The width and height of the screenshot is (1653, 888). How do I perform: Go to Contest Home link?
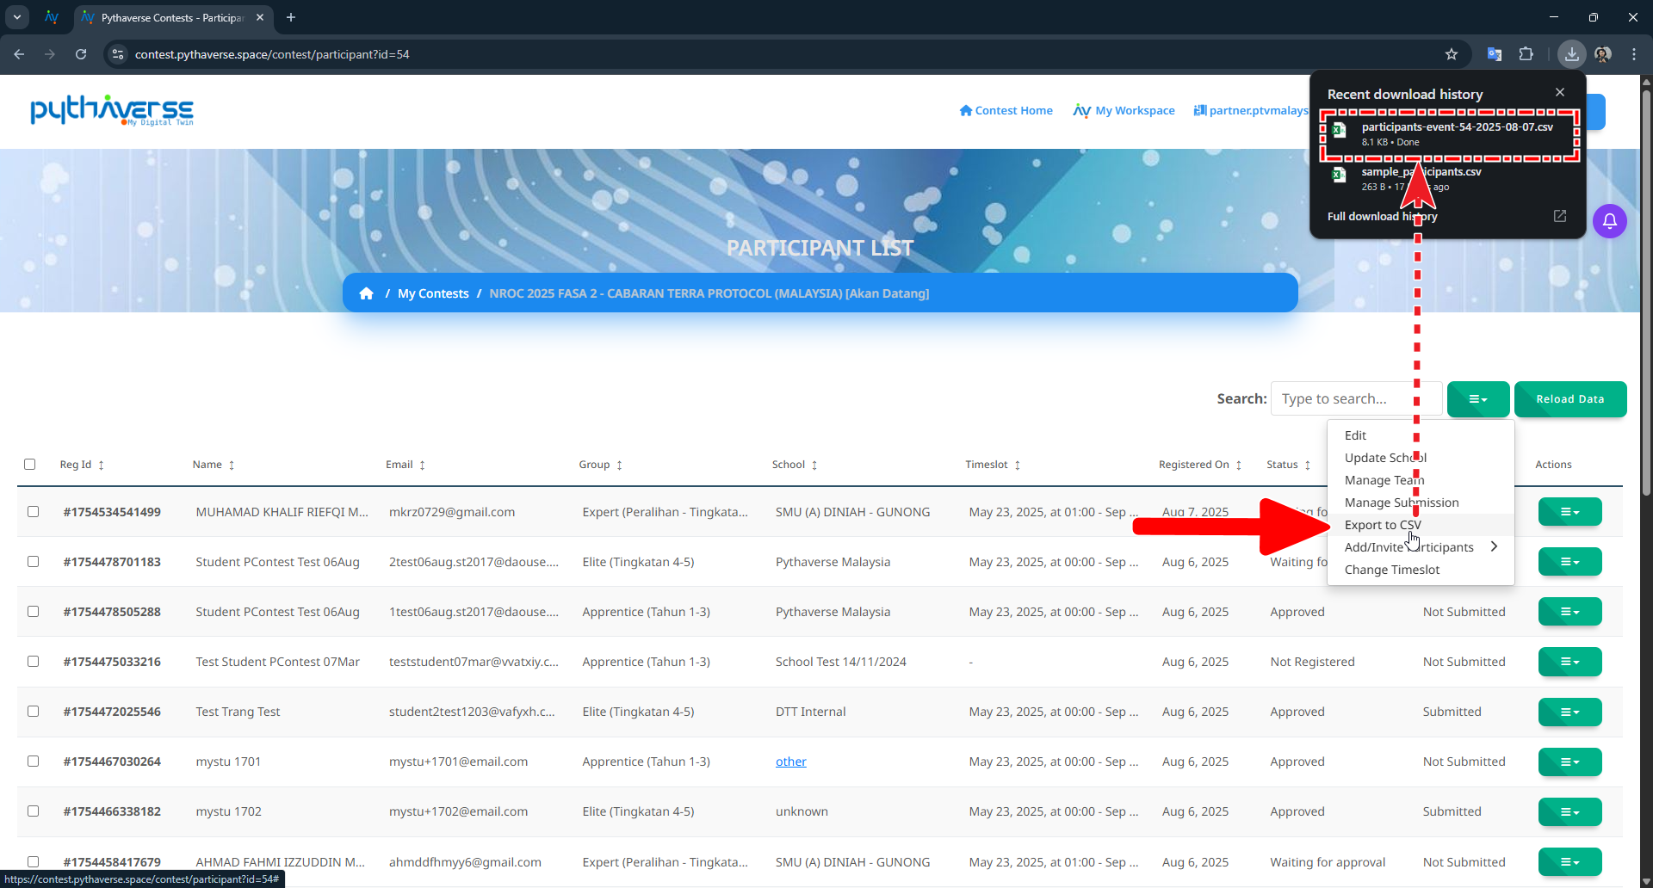pos(1006,110)
